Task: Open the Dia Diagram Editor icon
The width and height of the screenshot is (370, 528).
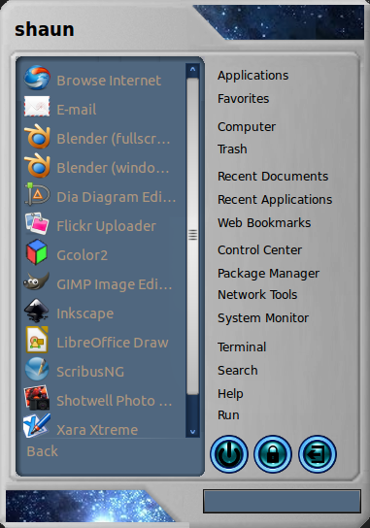Action: click(x=37, y=194)
